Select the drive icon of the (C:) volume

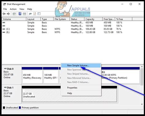point(4,29)
